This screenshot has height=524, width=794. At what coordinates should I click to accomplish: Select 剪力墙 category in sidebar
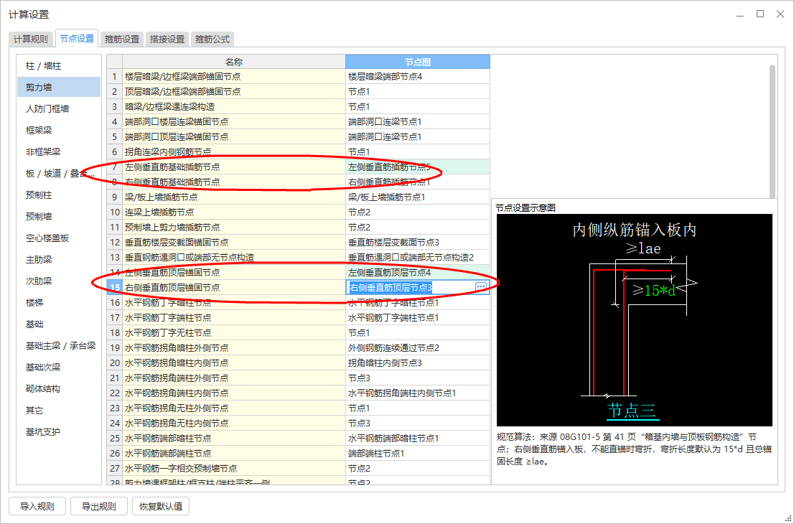click(x=59, y=87)
